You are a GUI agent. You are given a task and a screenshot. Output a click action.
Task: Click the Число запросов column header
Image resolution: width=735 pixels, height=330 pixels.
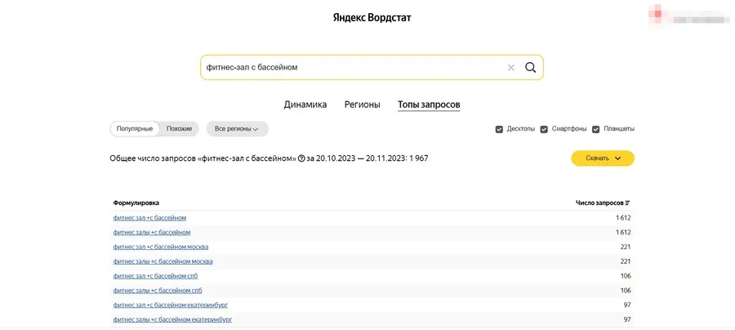click(x=599, y=203)
